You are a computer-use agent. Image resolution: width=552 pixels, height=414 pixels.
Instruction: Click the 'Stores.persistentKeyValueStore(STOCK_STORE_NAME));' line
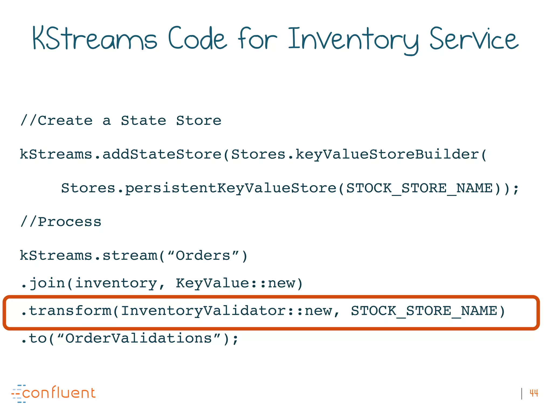point(290,188)
